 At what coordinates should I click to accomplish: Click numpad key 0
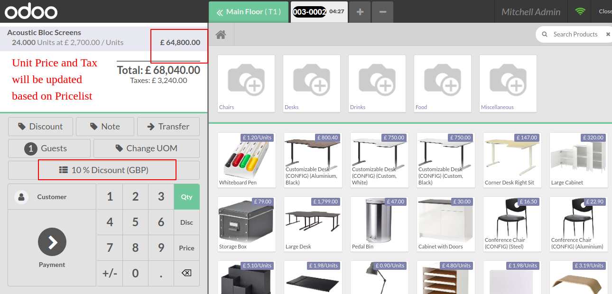coord(135,273)
